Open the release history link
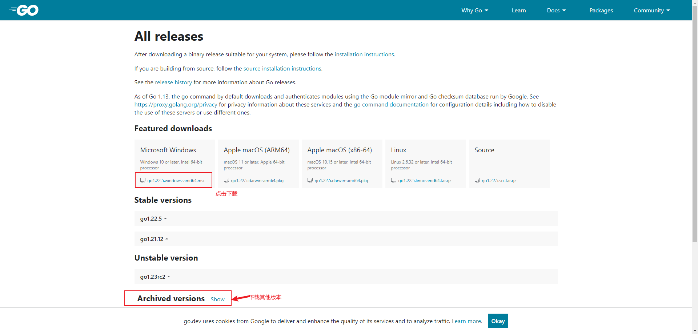Image resolution: width=698 pixels, height=334 pixels. pyautogui.click(x=173, y=82)
